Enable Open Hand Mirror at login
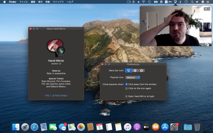This screenshot has height=133, width=213. click(140, 96)
